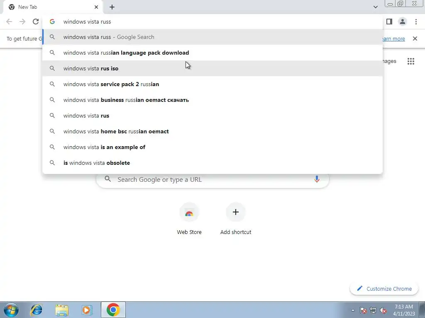Pick the 'windows vista rus iso' suggestion
Viewport: 425px width, 318px height.
[212, 68]
